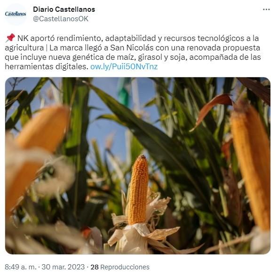View the 28 Reproducciones count
This screenshot has width=277, height=276.
click(x=120, y=267)
